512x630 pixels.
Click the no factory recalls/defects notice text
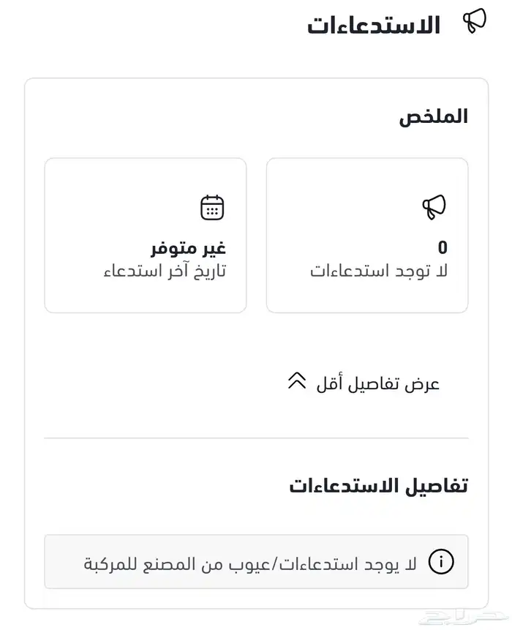(x=250, y=563)
